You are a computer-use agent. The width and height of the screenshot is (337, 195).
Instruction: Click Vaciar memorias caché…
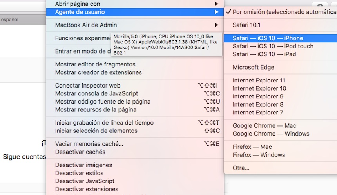coord(89,144)
